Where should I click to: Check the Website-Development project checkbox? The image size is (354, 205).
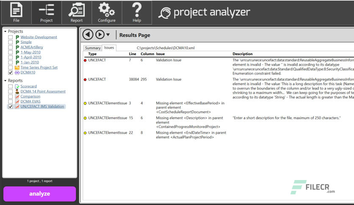pyautogui.click(x=11, y=37)
